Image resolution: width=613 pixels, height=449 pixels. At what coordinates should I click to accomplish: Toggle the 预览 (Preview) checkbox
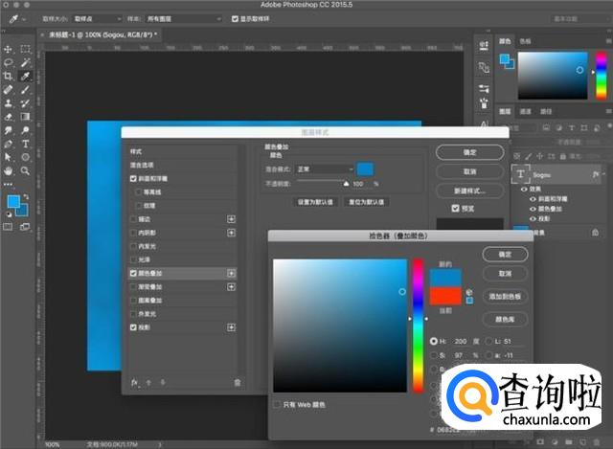(456, 209)
